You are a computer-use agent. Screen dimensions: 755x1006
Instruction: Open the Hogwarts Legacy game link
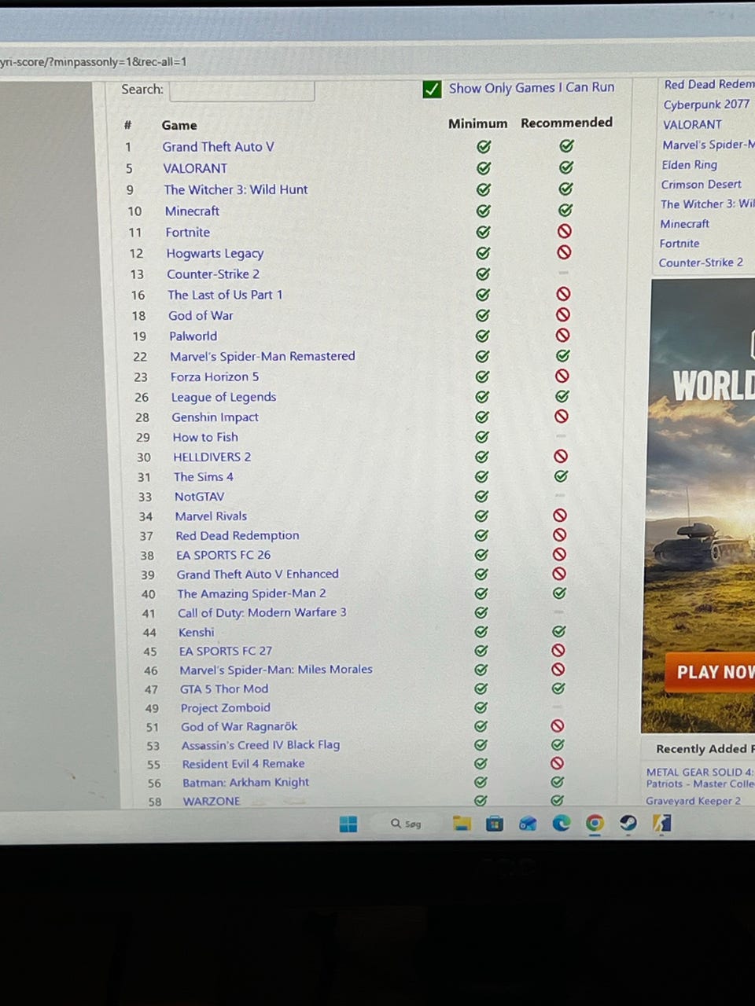tap(215, 253)
